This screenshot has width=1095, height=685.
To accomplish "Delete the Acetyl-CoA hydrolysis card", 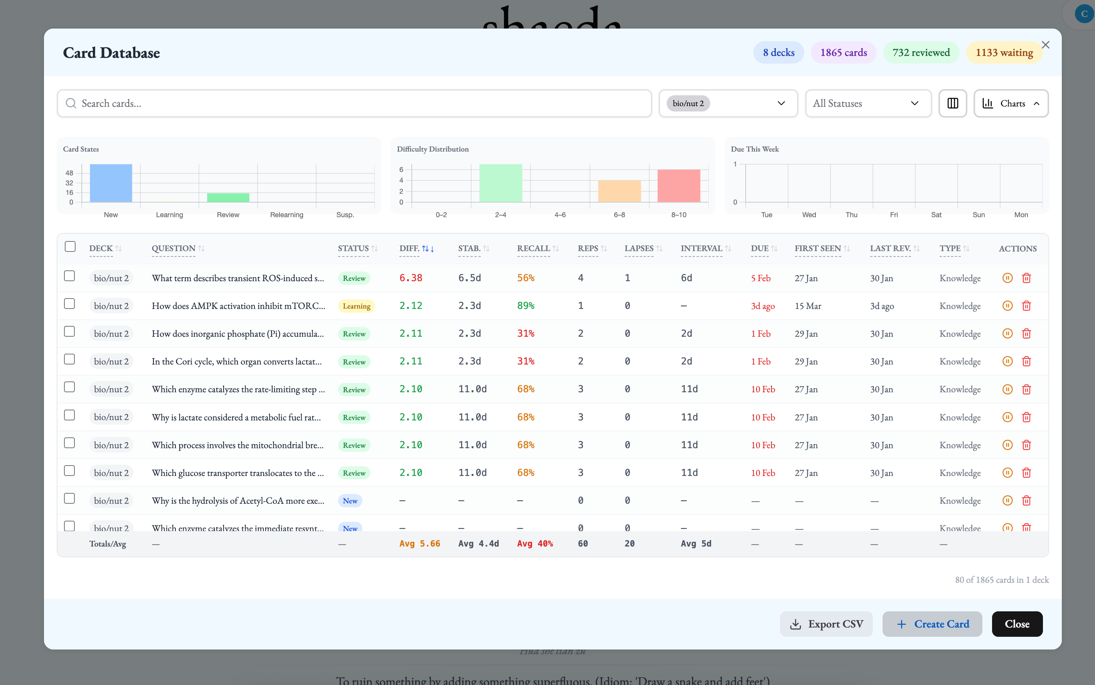I will click(1026, 501).
